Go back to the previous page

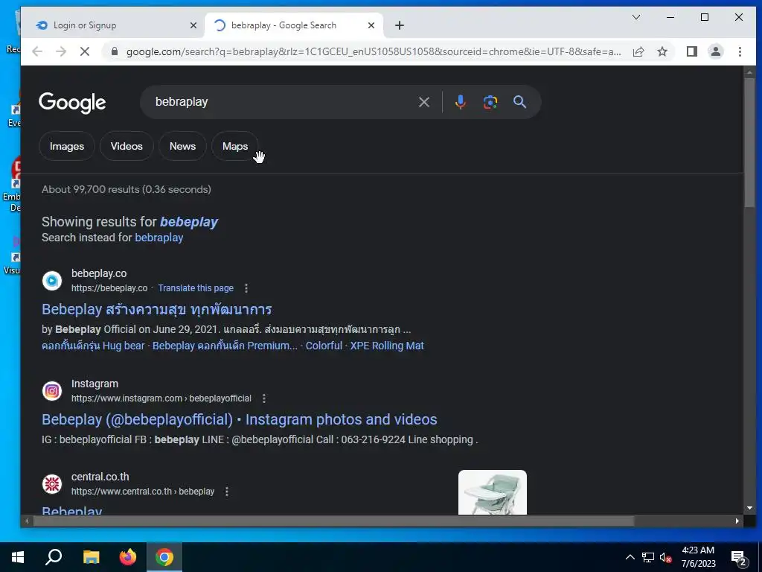[37, 51]
